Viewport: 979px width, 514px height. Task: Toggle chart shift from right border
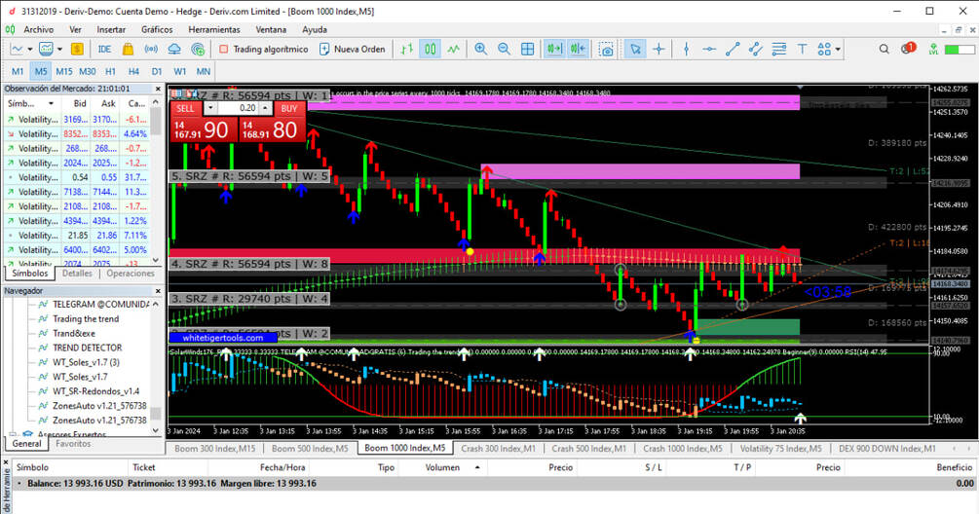click(x=579, y=49)
